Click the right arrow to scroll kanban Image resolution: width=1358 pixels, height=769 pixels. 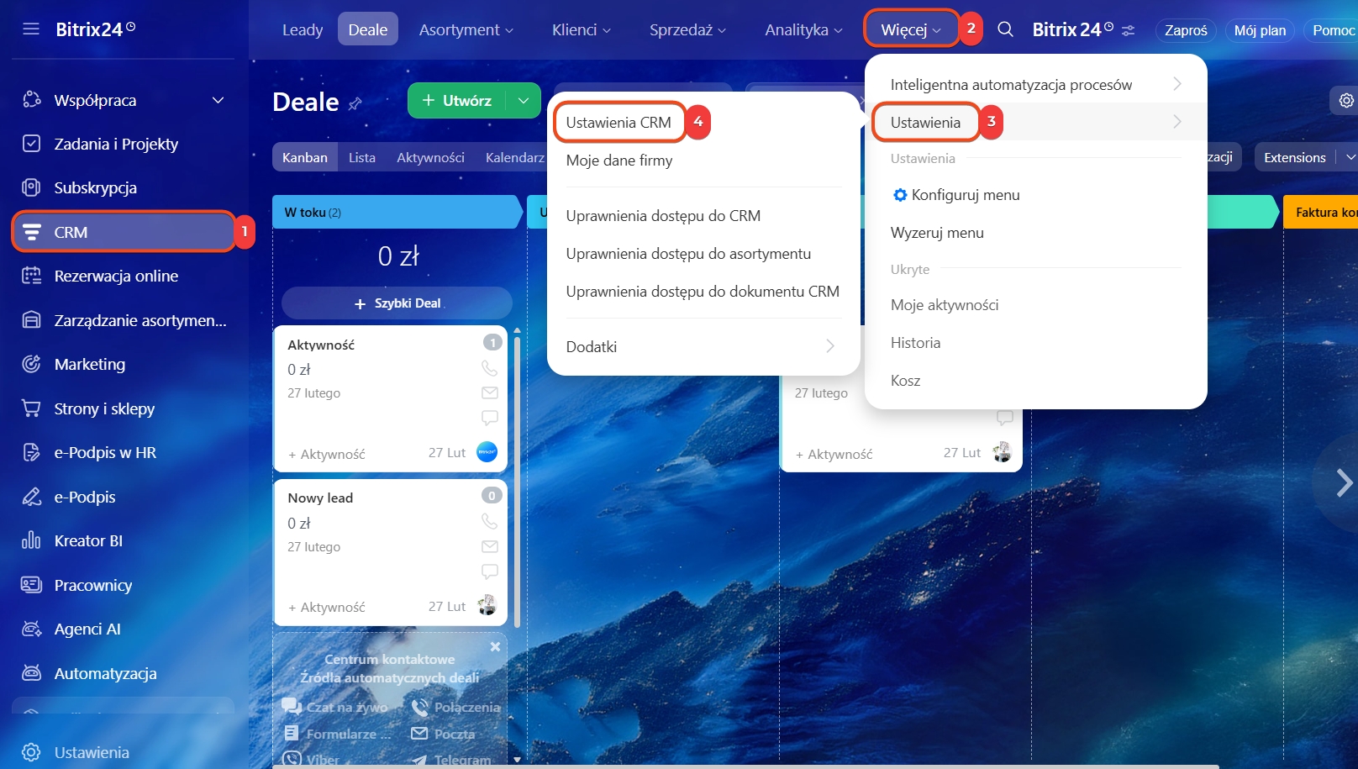tap(1343, 482)
